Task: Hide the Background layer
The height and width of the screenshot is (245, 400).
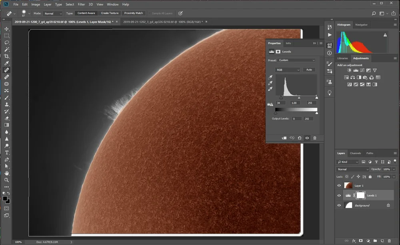Action: [339, 205]
